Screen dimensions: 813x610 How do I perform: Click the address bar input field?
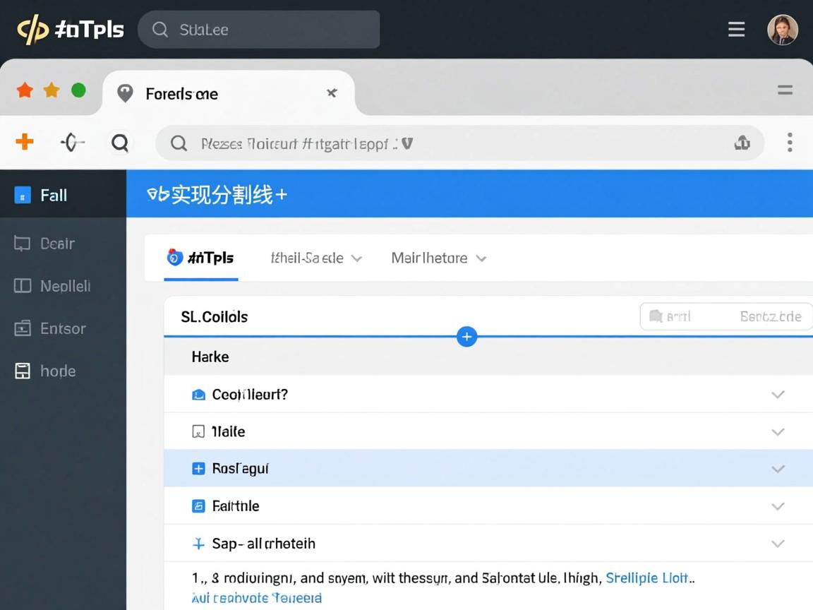point(452,144)
